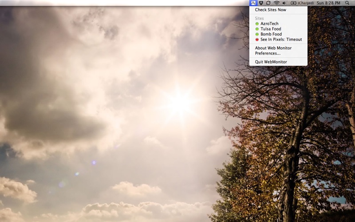The width and height of the screenshot is (355, 222).
Task: Open the Spotlight search magnifier
Action: coord(347,3)
